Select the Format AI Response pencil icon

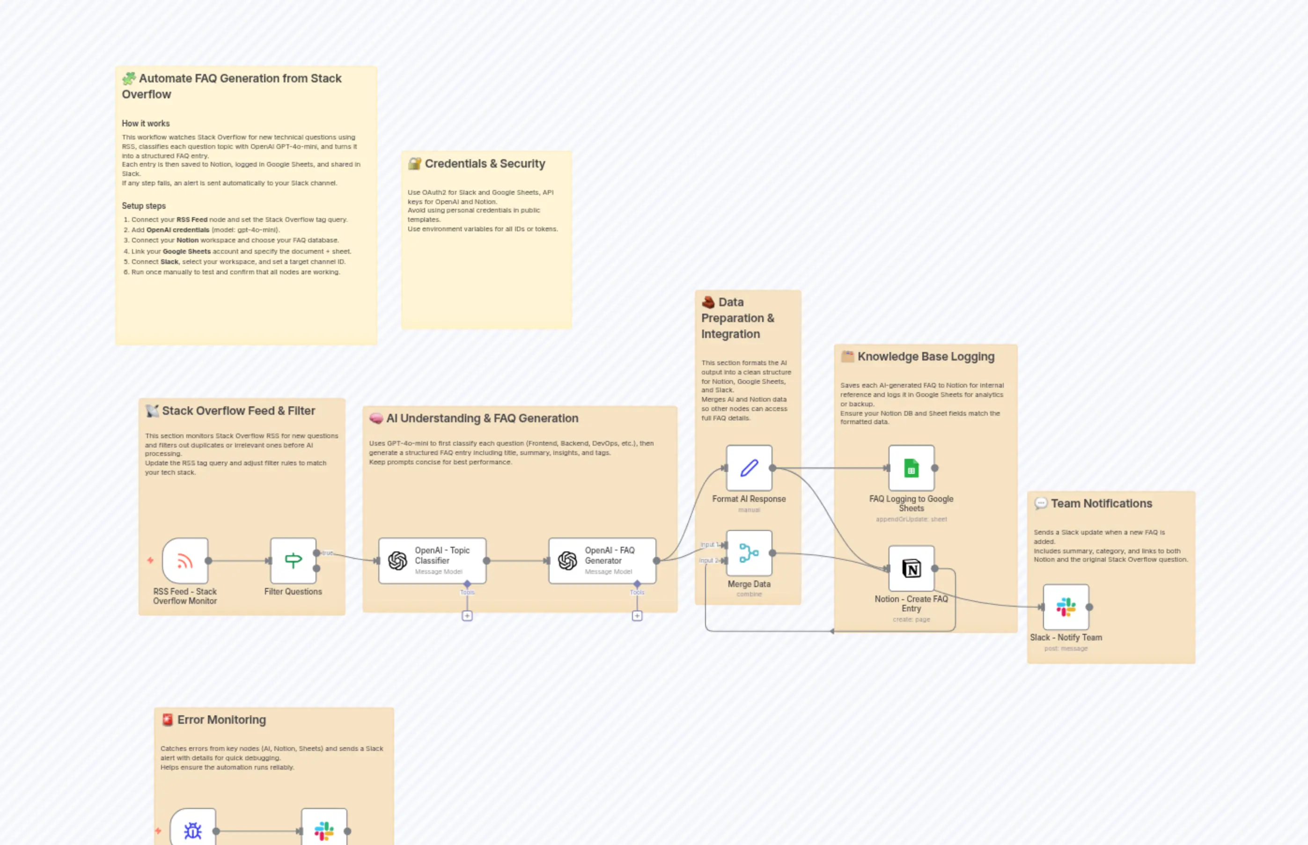pyautogui.click(x=749, y=468)
